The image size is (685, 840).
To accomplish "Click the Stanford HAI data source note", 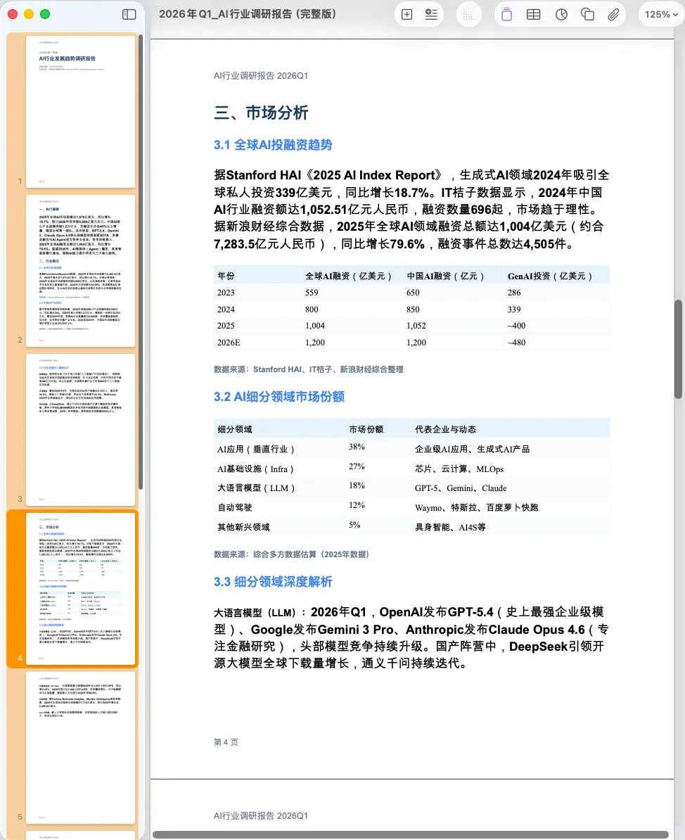I will pyautogui.click(x=309, y=369).
